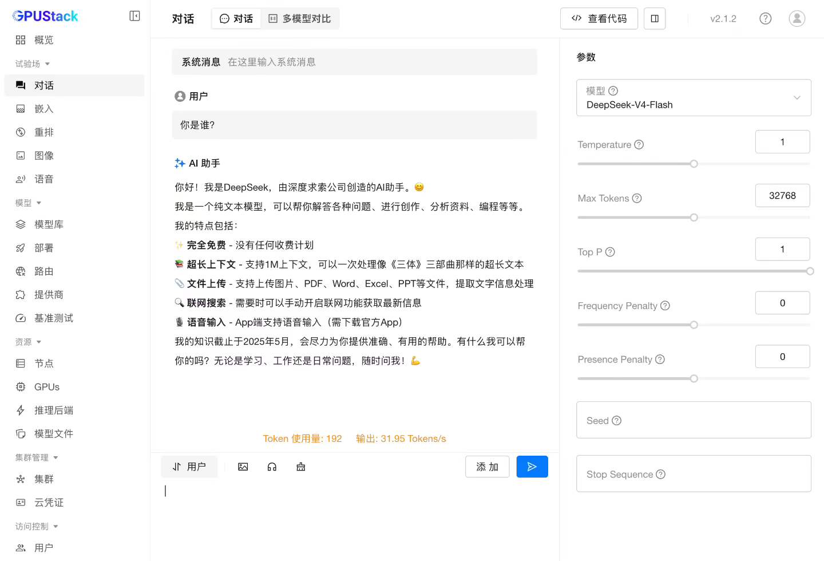
Task: Click the upload image icon
Action: (243, 467)
